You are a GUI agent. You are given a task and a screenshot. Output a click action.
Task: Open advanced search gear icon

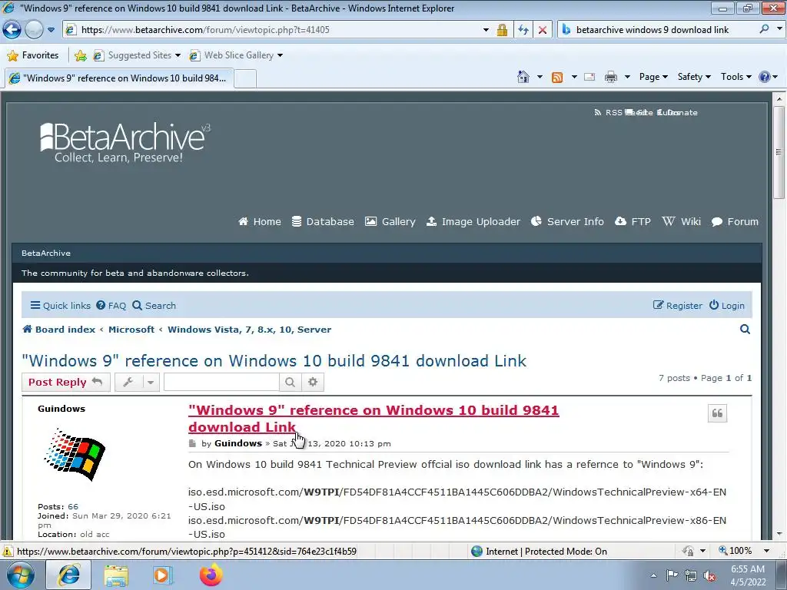(313, 383)
